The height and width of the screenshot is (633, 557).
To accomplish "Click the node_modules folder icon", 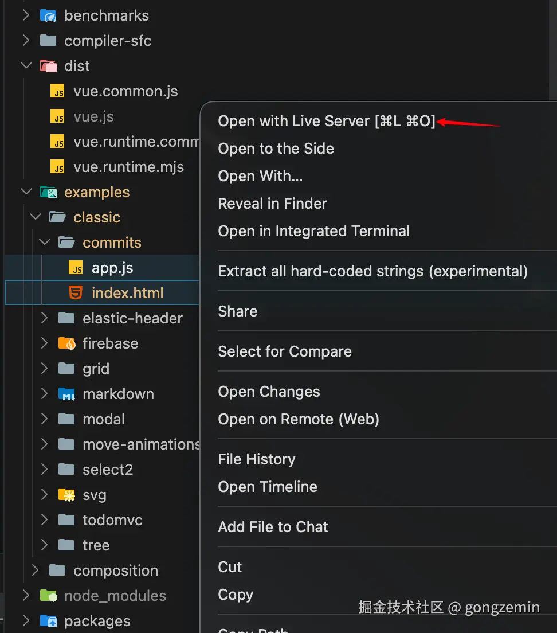I will (48, 596).
